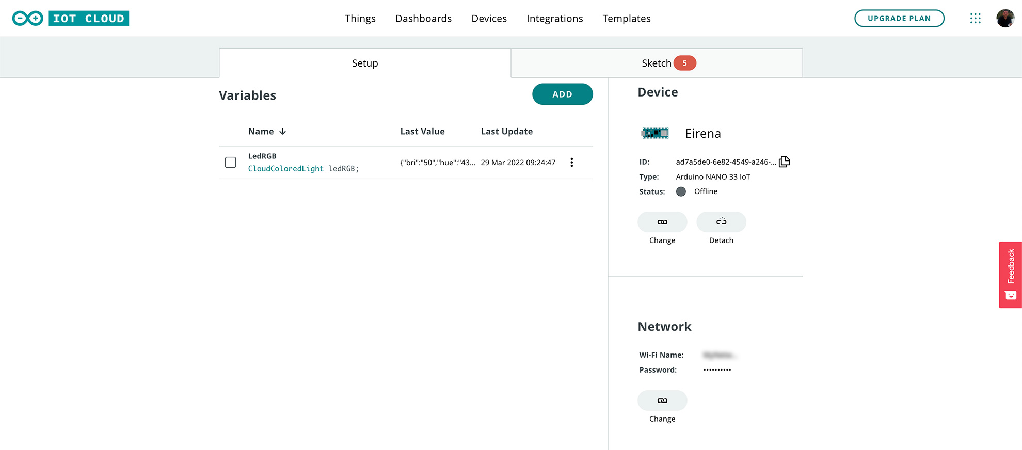Open the LedRGB variable name

tap(262, 156)
